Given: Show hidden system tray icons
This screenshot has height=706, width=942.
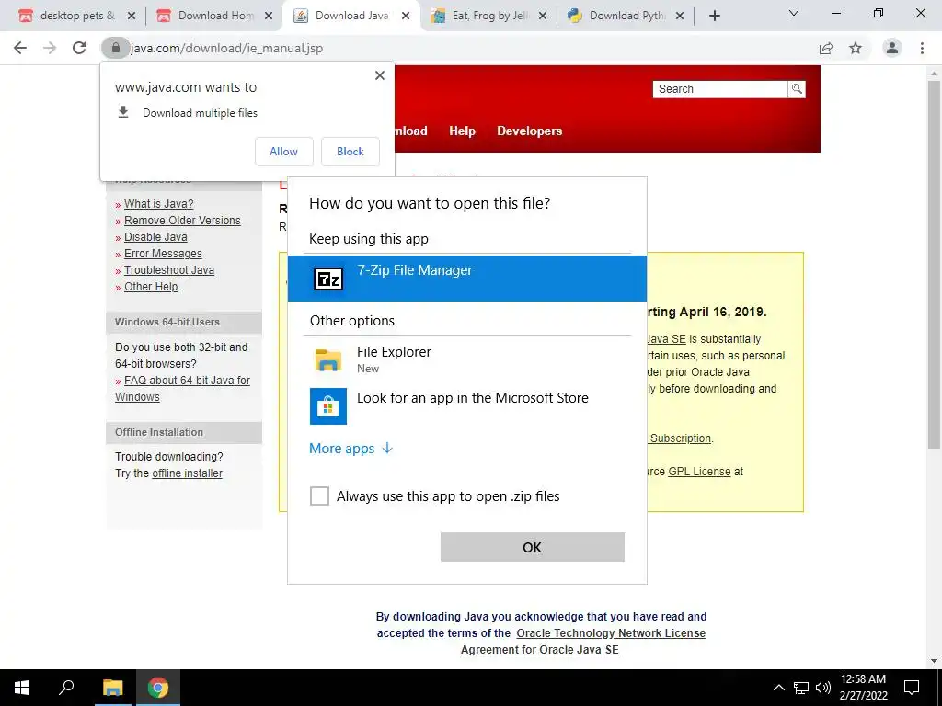Looking at the screenshot, I should point(778,688).
